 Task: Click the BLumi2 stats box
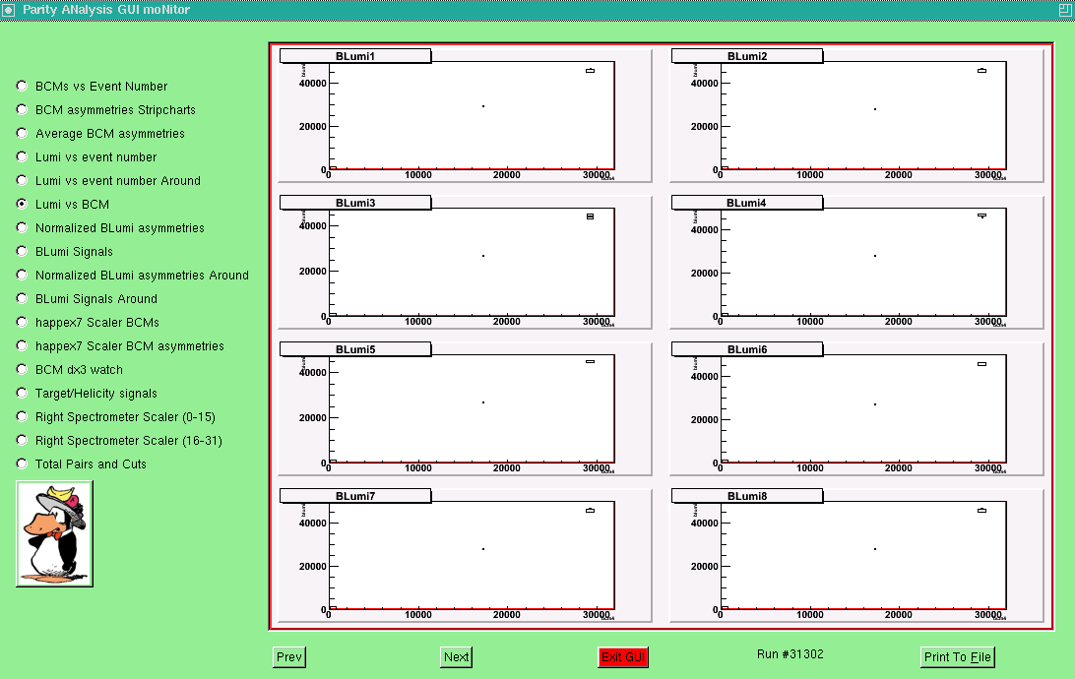[981, 71]
